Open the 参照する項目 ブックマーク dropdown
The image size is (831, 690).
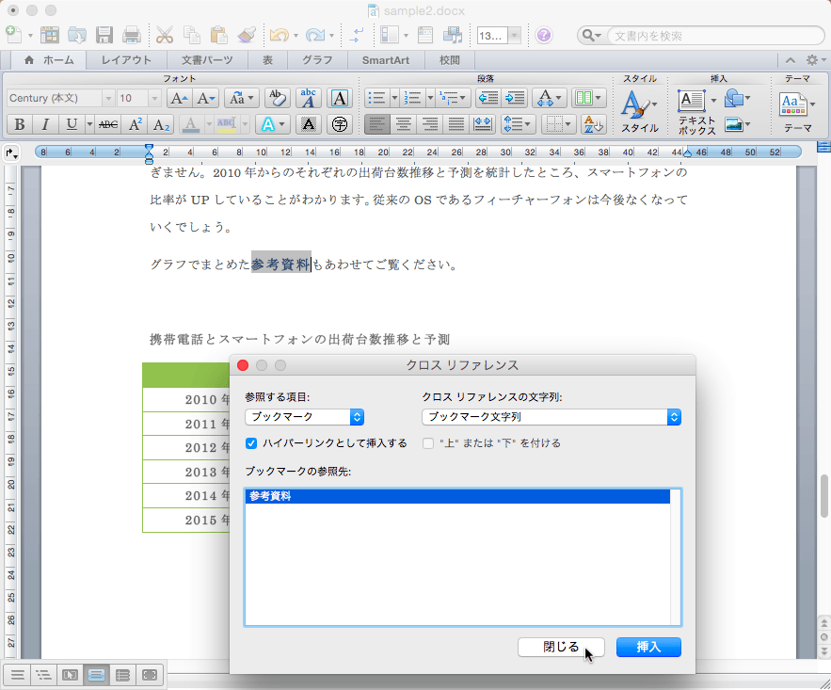[x=304, y=417]
